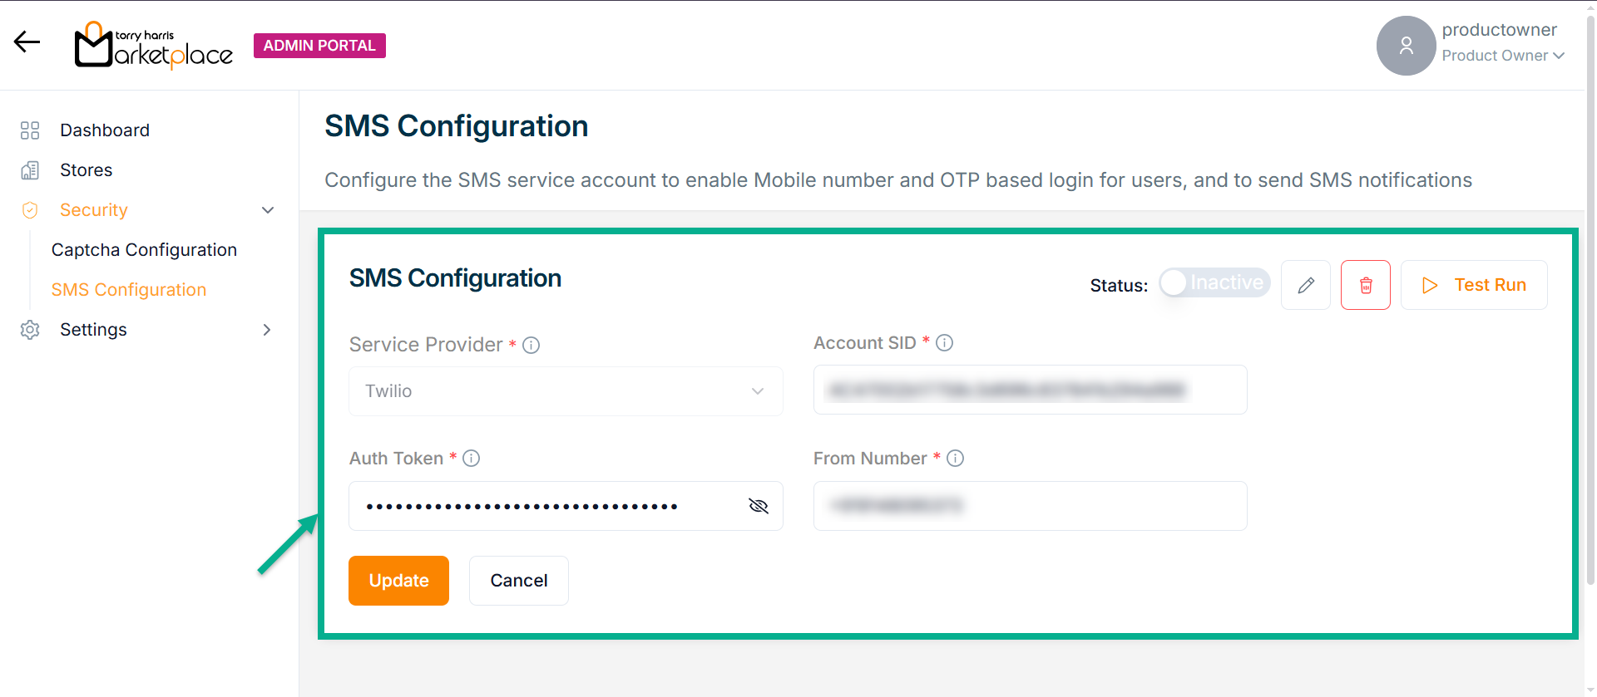Toggle the Inactive status switch
Screen dimensions: 1597x697
coord(1214,283)
